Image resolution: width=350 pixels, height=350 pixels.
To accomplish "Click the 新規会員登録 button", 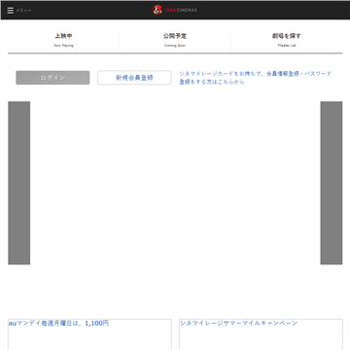I will [134, 78].
